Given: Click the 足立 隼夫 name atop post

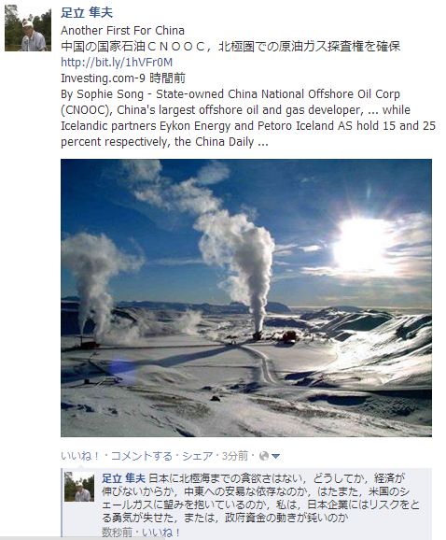Looking at the screenshot, I should pyautogui.click(x=87, y=13).
